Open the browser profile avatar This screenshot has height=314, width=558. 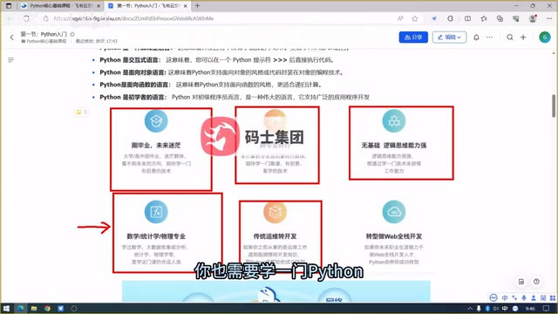[x=533, y=18]
